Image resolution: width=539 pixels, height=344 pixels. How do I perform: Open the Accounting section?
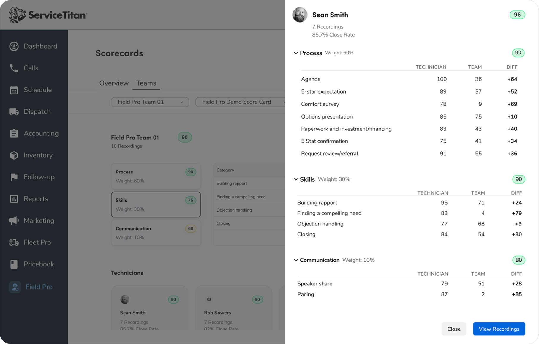14,133
